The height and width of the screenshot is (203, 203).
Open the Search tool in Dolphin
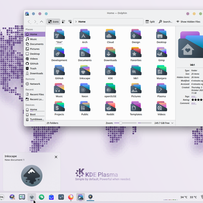point(165,22)
